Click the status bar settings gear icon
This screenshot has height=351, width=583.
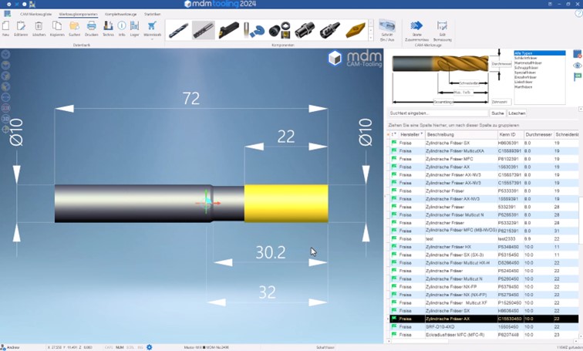click(150, 347)
